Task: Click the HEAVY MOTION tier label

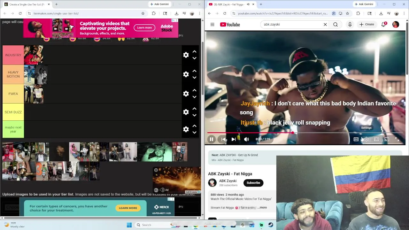Action: click(13, 74)
